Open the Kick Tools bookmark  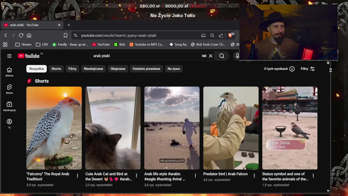208,44
